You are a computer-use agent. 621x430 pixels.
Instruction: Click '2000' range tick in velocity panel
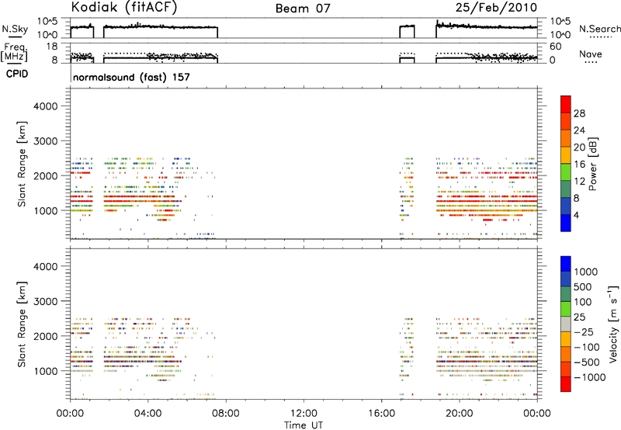[x=45, y=336]
